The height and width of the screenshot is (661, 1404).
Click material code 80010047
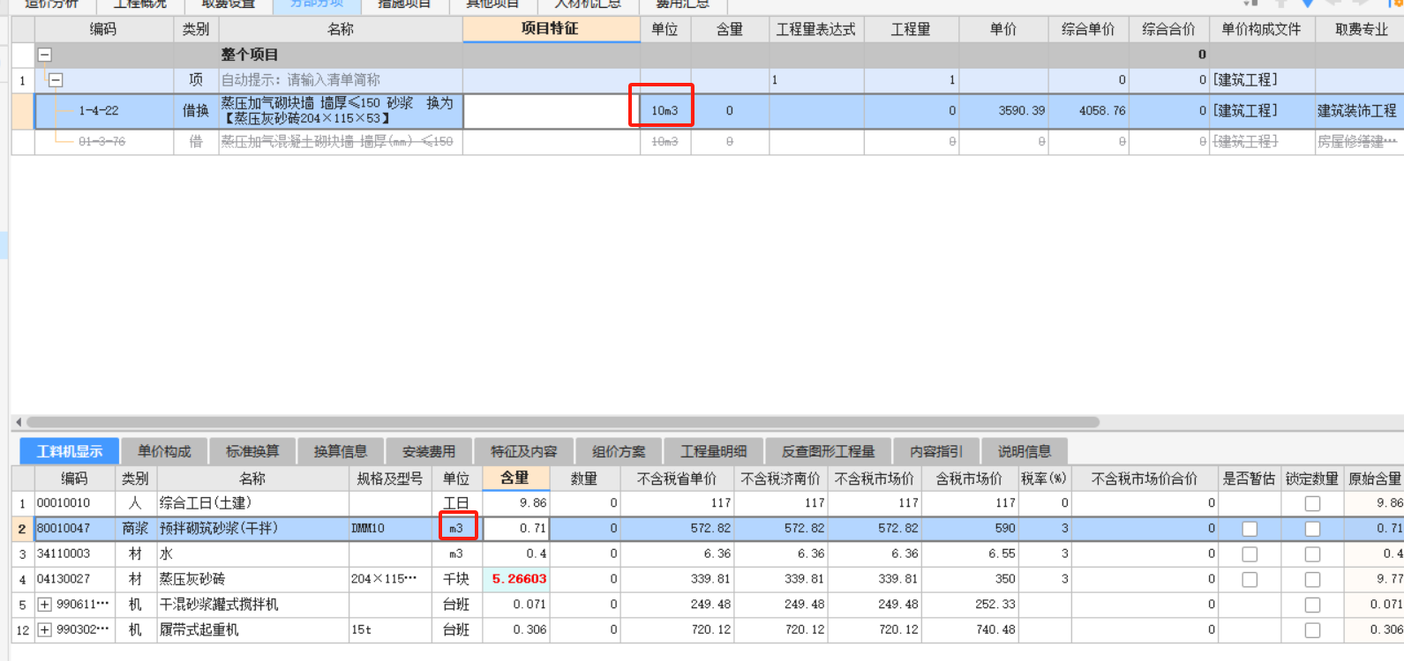pos(74,529)
